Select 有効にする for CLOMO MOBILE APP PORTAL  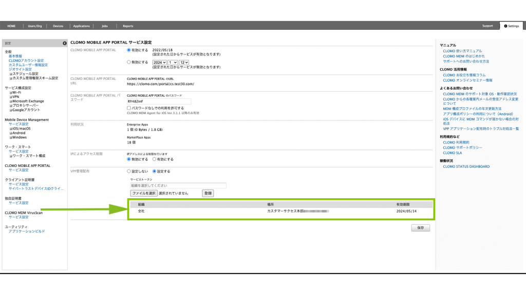pos(129,50)
